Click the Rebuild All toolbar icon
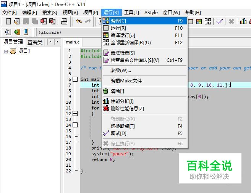Screen dimensions: 251x193 pyautogui.click(x=208, y=21)
